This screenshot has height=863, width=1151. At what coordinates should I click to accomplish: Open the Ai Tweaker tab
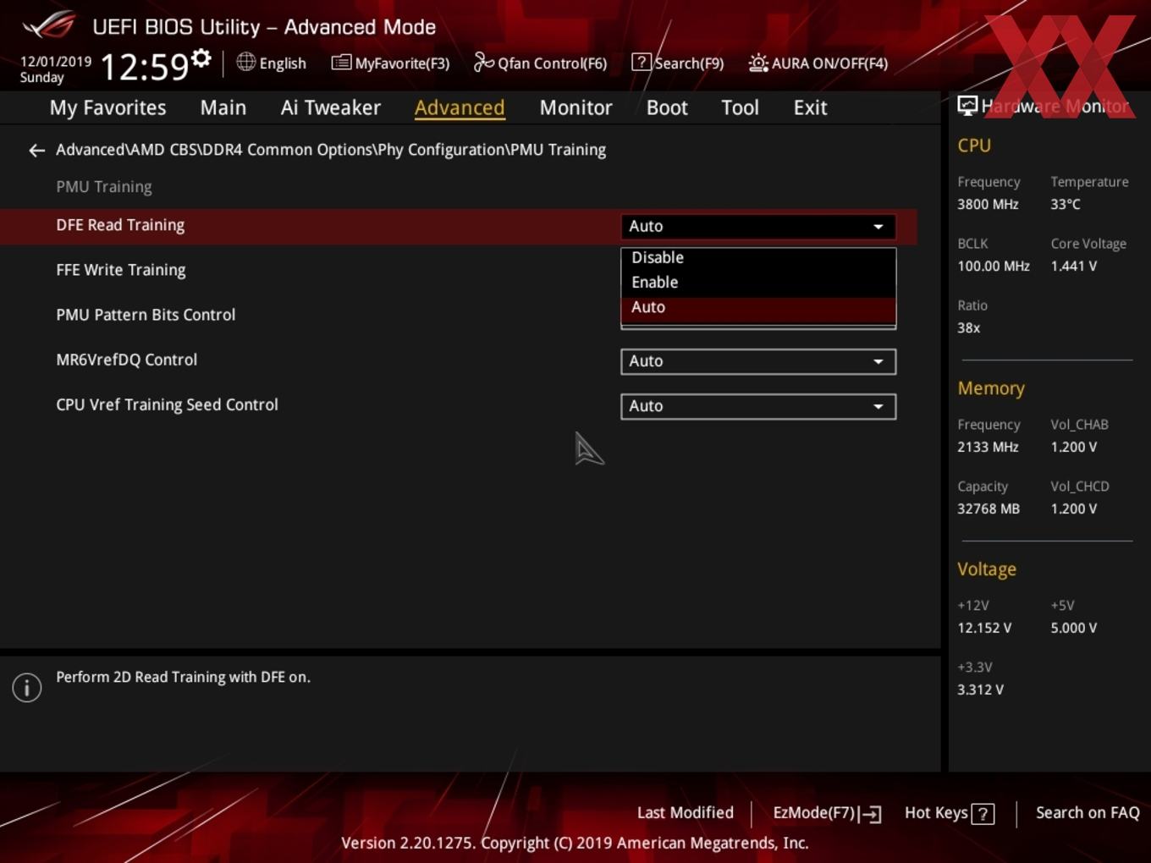coord(331,107)
